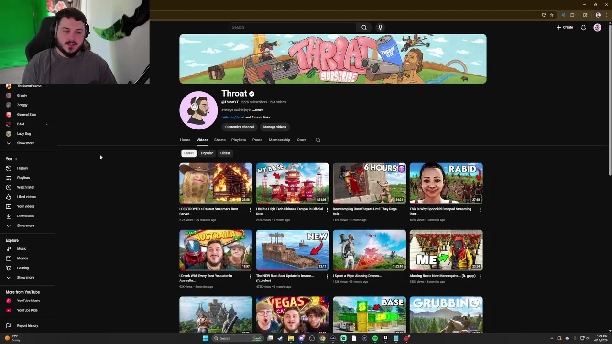
Task: Click the YouTube search magnifier button
Action: click(x=364, y=27)
